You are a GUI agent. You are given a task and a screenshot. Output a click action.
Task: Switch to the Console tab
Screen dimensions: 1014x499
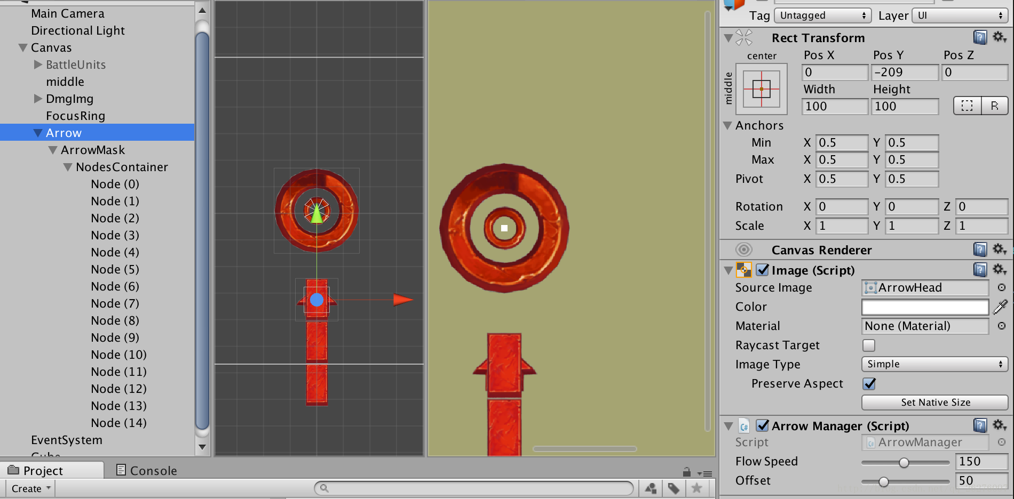[147, 470]
